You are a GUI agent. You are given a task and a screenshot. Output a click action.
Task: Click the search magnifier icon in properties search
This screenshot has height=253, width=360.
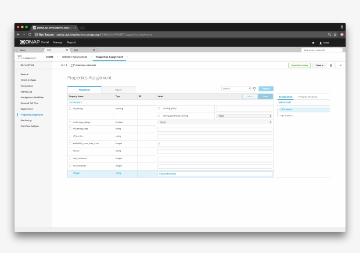[250, 89]
